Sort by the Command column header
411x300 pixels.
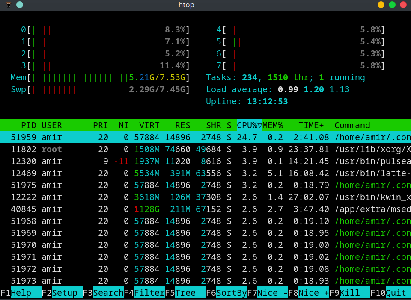click(352, 125)
